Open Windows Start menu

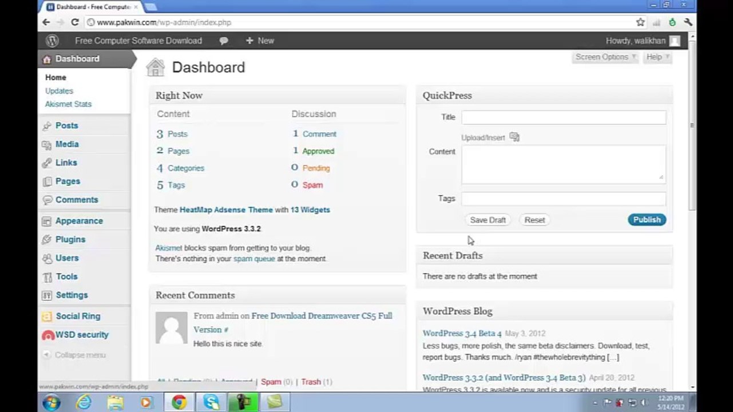51,402
